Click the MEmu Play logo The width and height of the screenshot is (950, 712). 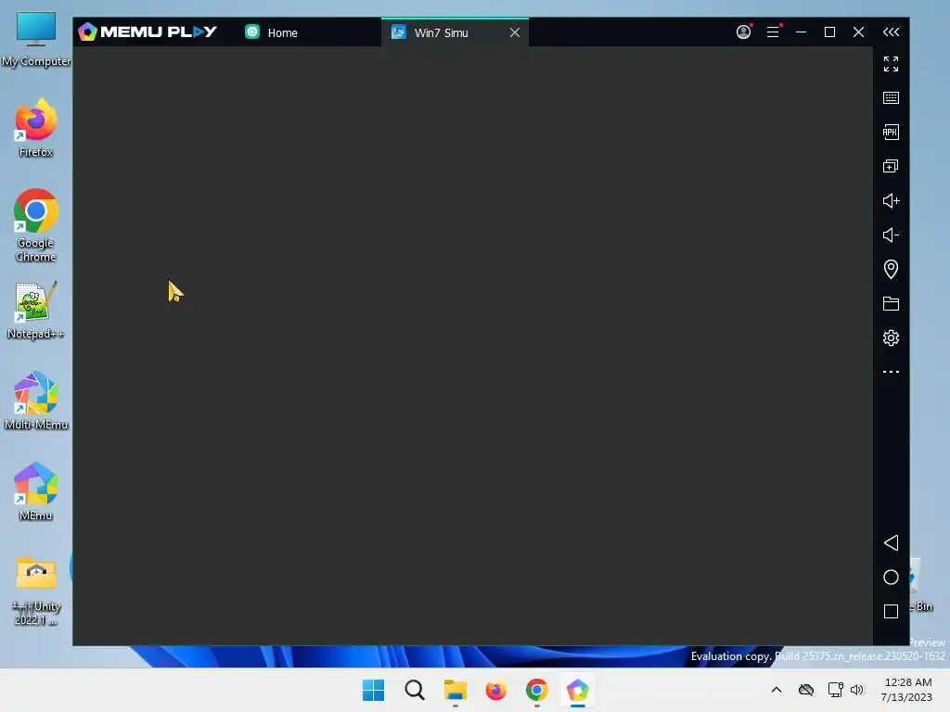tap(148, 32)
